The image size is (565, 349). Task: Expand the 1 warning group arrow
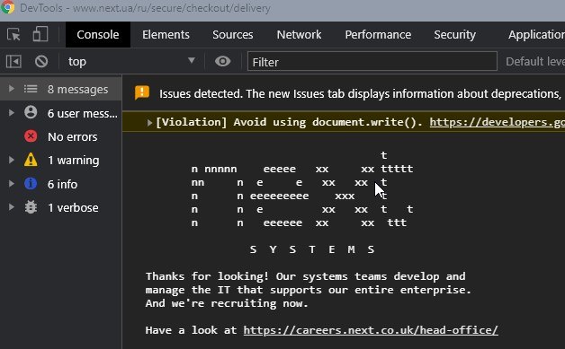point(12,160)
